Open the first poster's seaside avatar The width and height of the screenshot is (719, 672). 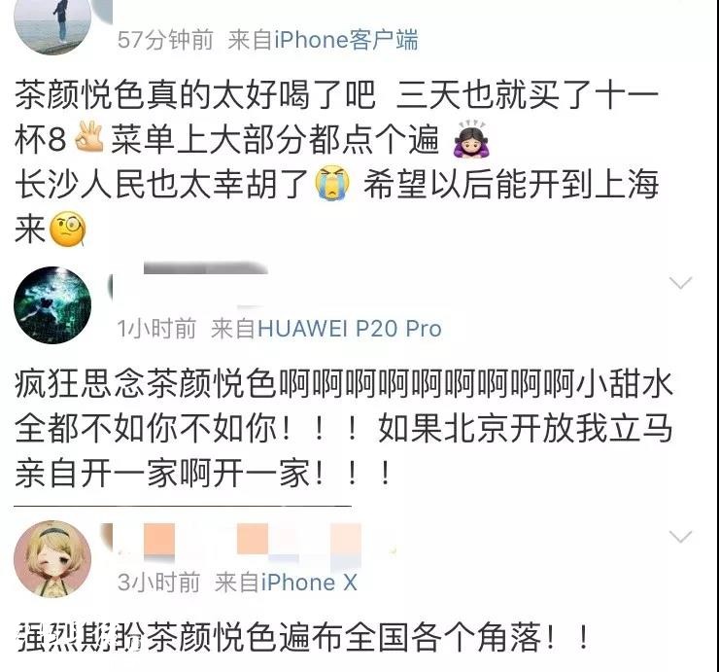[52, 24]
